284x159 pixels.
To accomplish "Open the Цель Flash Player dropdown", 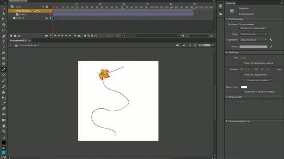I will (x=253, y=34).
